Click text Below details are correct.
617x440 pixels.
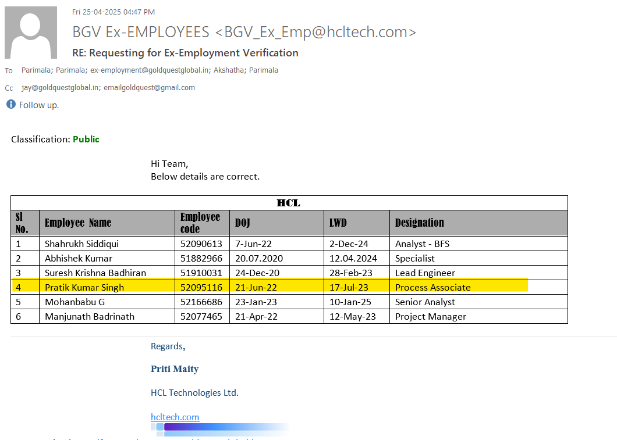[x=205, y=176]
